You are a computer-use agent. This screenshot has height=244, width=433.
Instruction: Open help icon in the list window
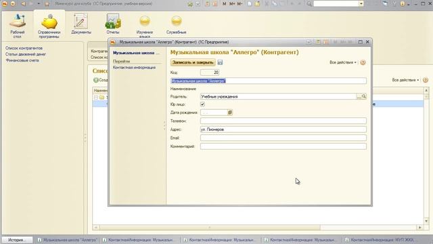[x=426, y=80]
